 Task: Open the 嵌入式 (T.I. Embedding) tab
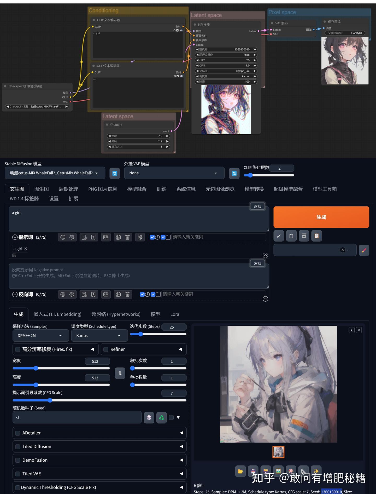click(57, 314)
